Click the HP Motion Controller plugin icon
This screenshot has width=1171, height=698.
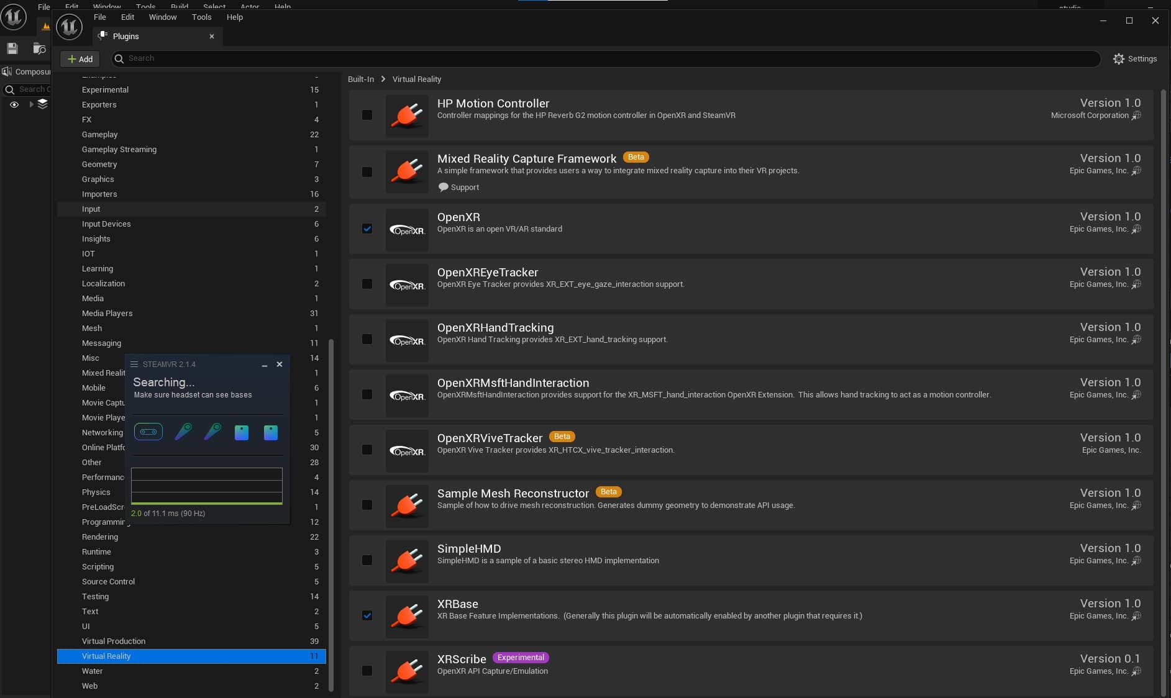407,116
